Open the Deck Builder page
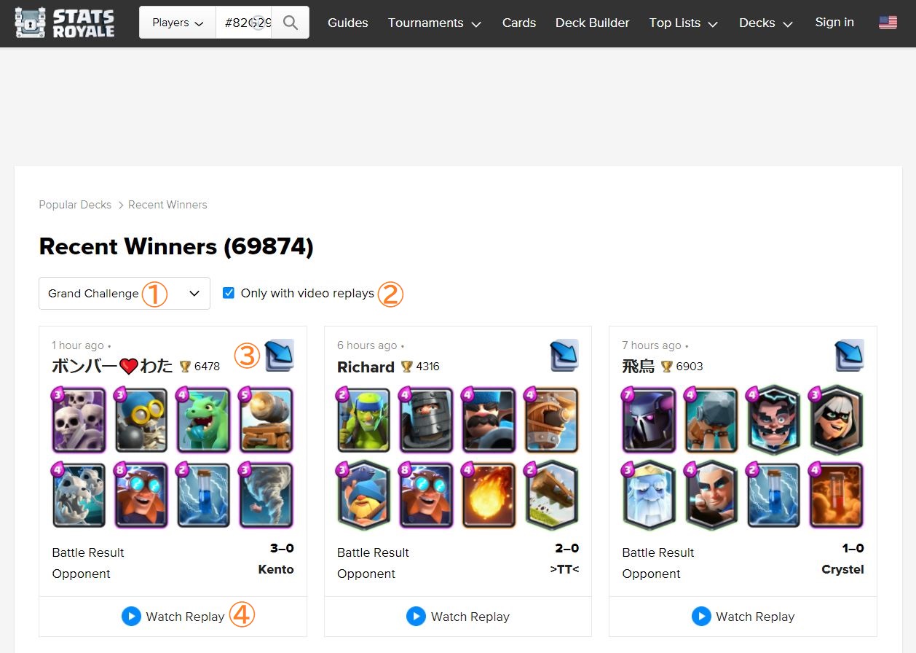The image size is (916, 653). point(593,23)
